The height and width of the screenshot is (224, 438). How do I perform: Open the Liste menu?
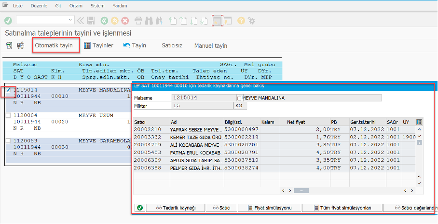17,7
